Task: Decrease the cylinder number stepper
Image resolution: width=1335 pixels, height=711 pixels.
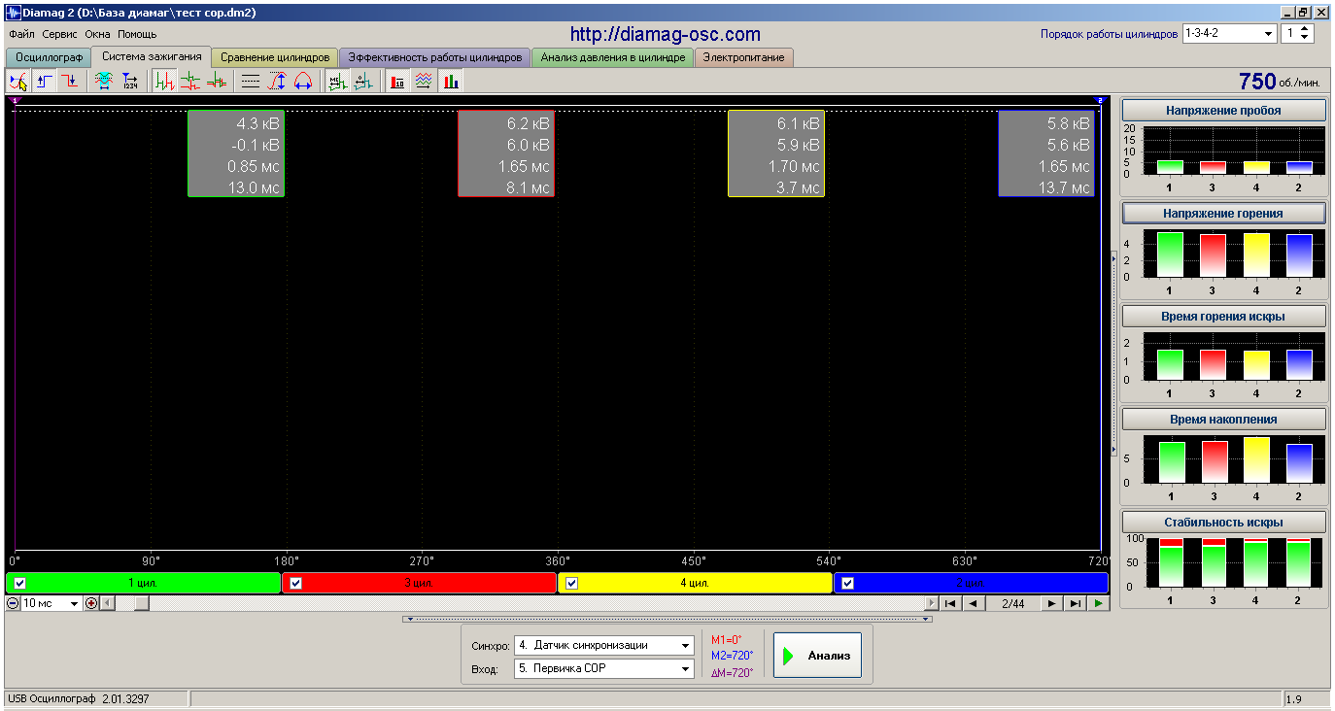Action: click(1305, 38)
